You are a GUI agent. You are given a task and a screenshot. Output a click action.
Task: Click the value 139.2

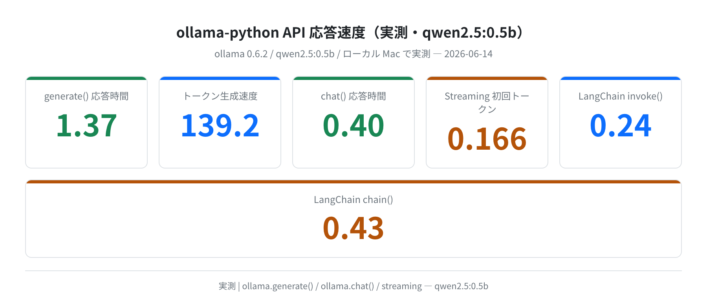pos(220,126)
